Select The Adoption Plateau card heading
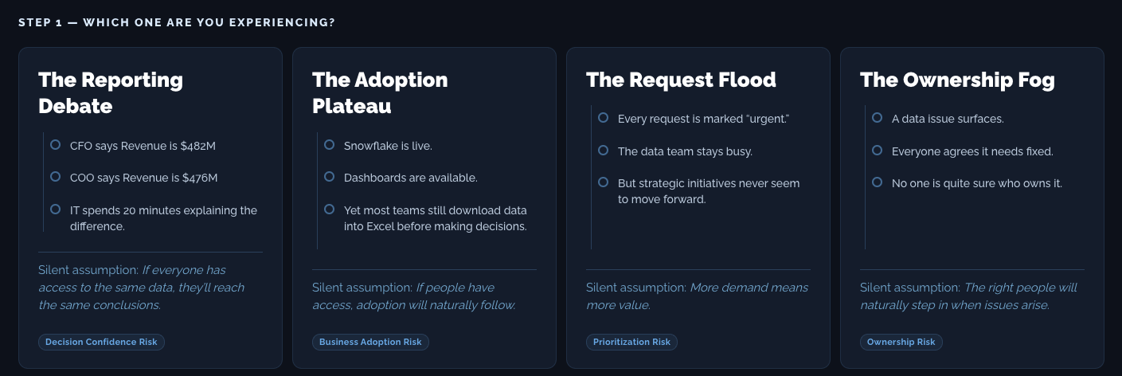The width and height of the screenshot is (1122, 376). (x=380, y=92)
